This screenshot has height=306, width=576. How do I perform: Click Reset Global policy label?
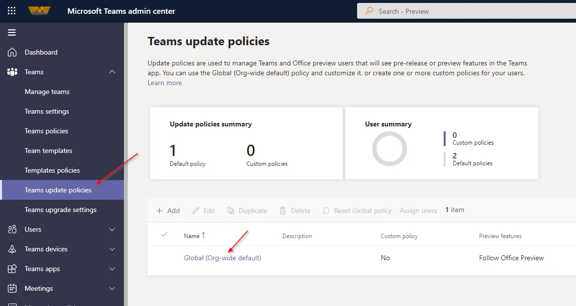363,211
